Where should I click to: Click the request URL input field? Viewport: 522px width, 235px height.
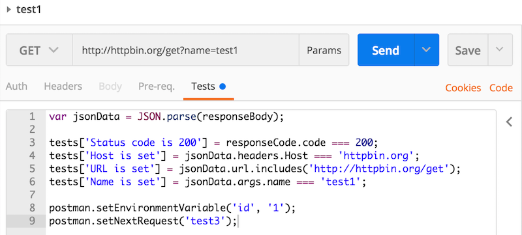click(x=186, y=50)
